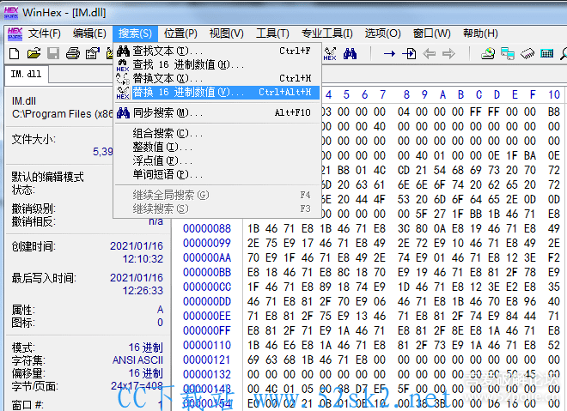Screen dimensions: 567x411
Task: Click offset 00000132 row label
Action: tap(207, 374)
